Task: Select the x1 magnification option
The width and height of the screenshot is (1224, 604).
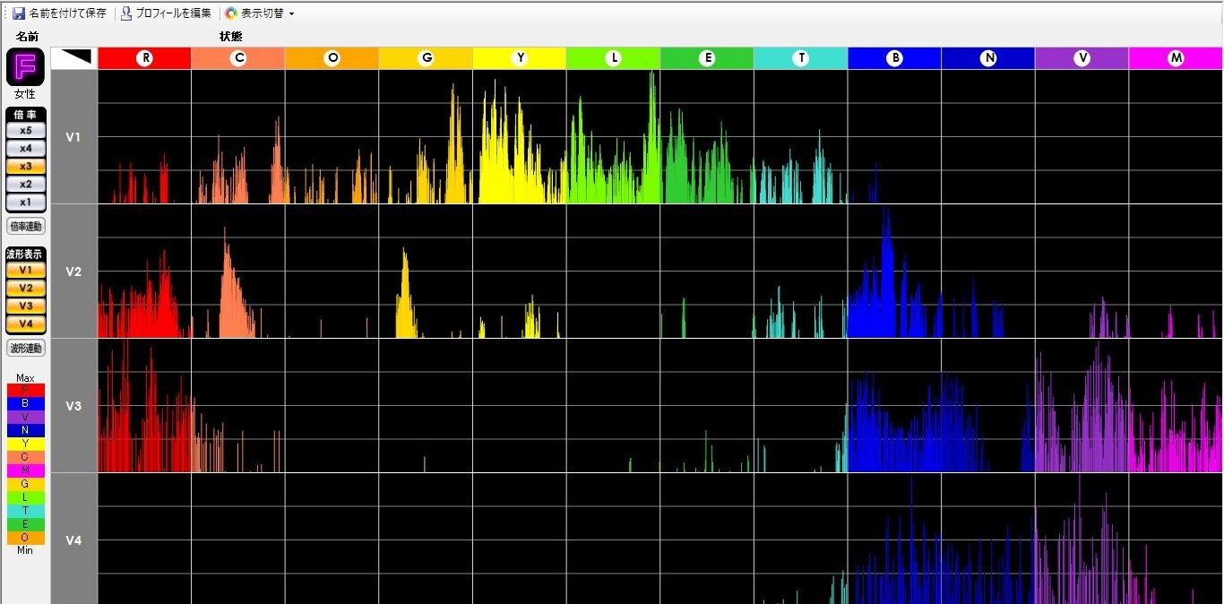Action: (25, 202)
